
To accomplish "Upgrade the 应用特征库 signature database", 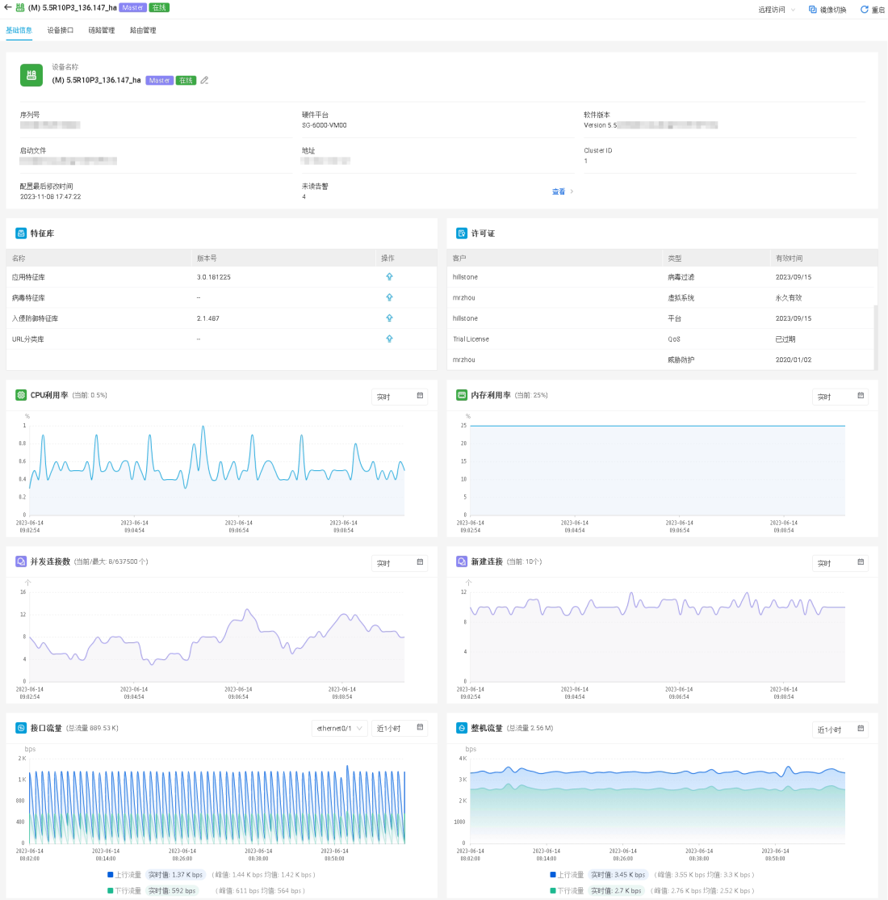I will click(x=389, y=277).
